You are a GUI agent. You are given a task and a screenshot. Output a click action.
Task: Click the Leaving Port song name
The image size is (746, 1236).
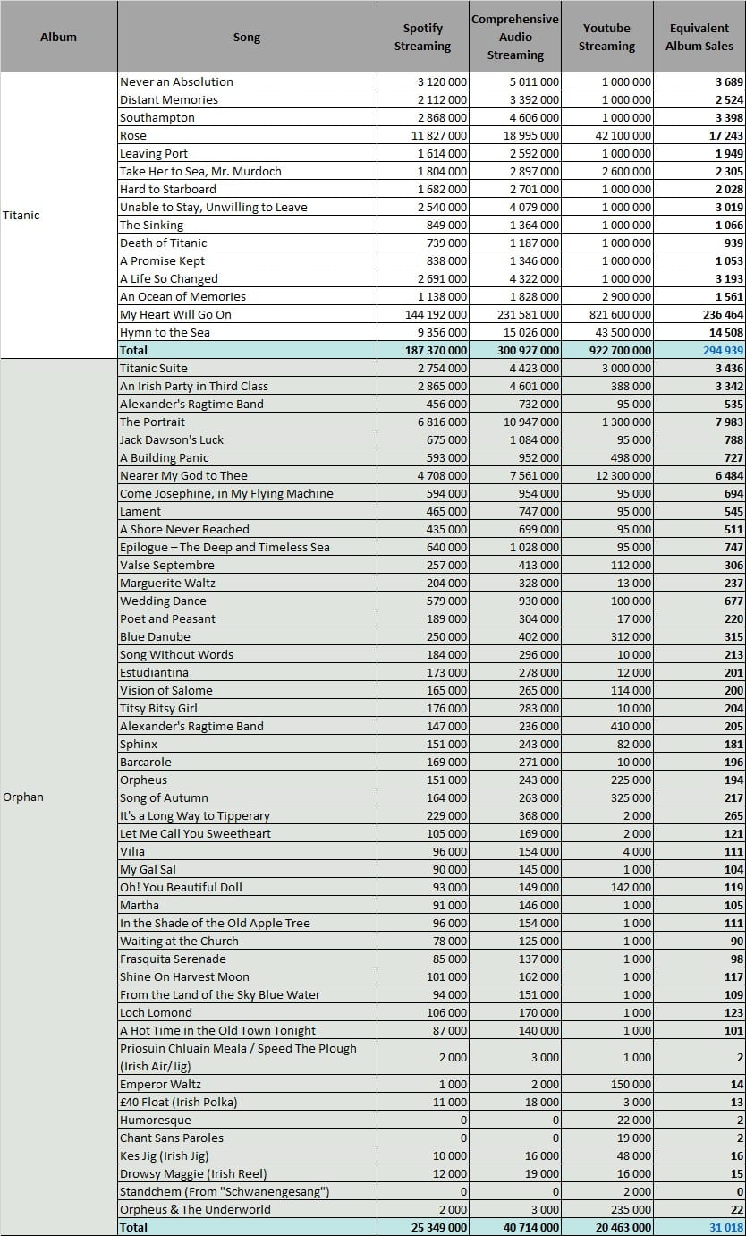tap(154, 153)
